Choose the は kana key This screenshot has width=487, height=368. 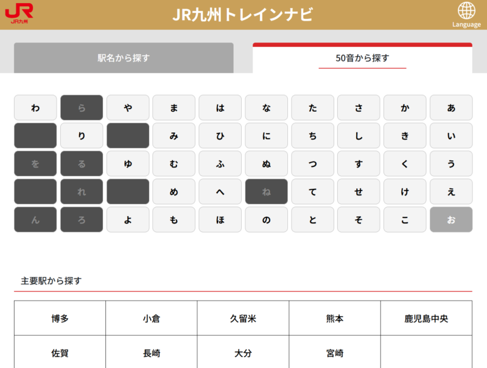click(x=220, y=108)
